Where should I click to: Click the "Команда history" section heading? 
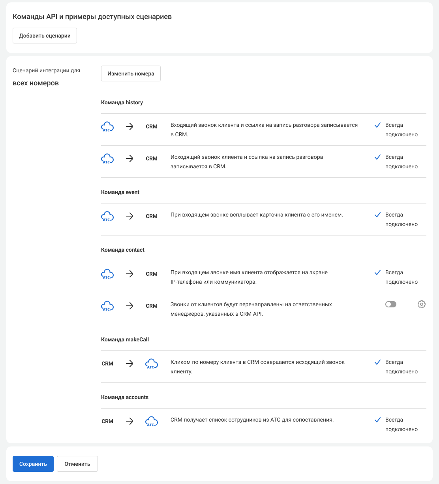[x=122, y=102]
